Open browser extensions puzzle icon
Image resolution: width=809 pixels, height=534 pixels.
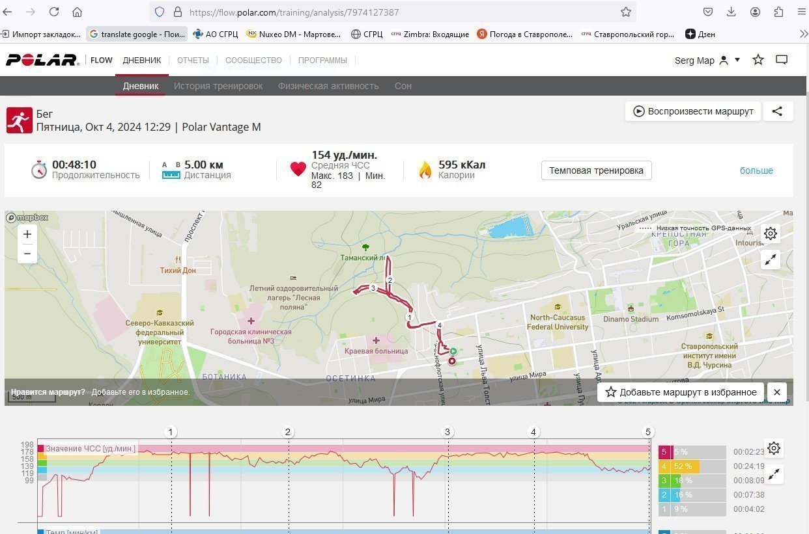coord(778,12)
